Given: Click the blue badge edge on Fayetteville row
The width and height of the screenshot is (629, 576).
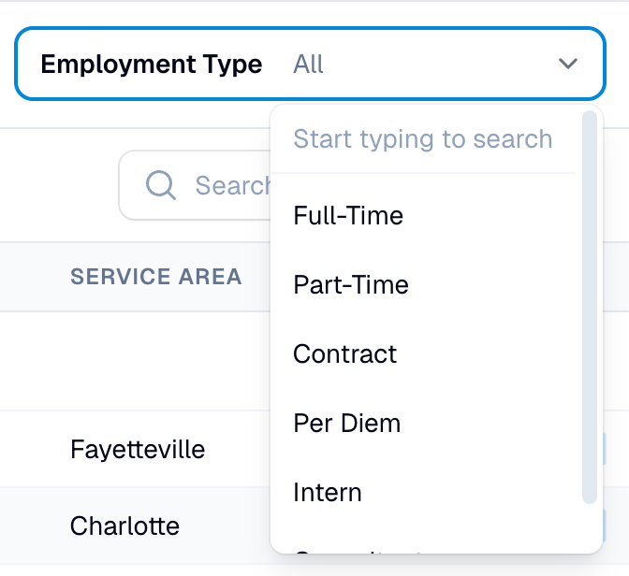Looking at the screenshot, I should point(604,449).
